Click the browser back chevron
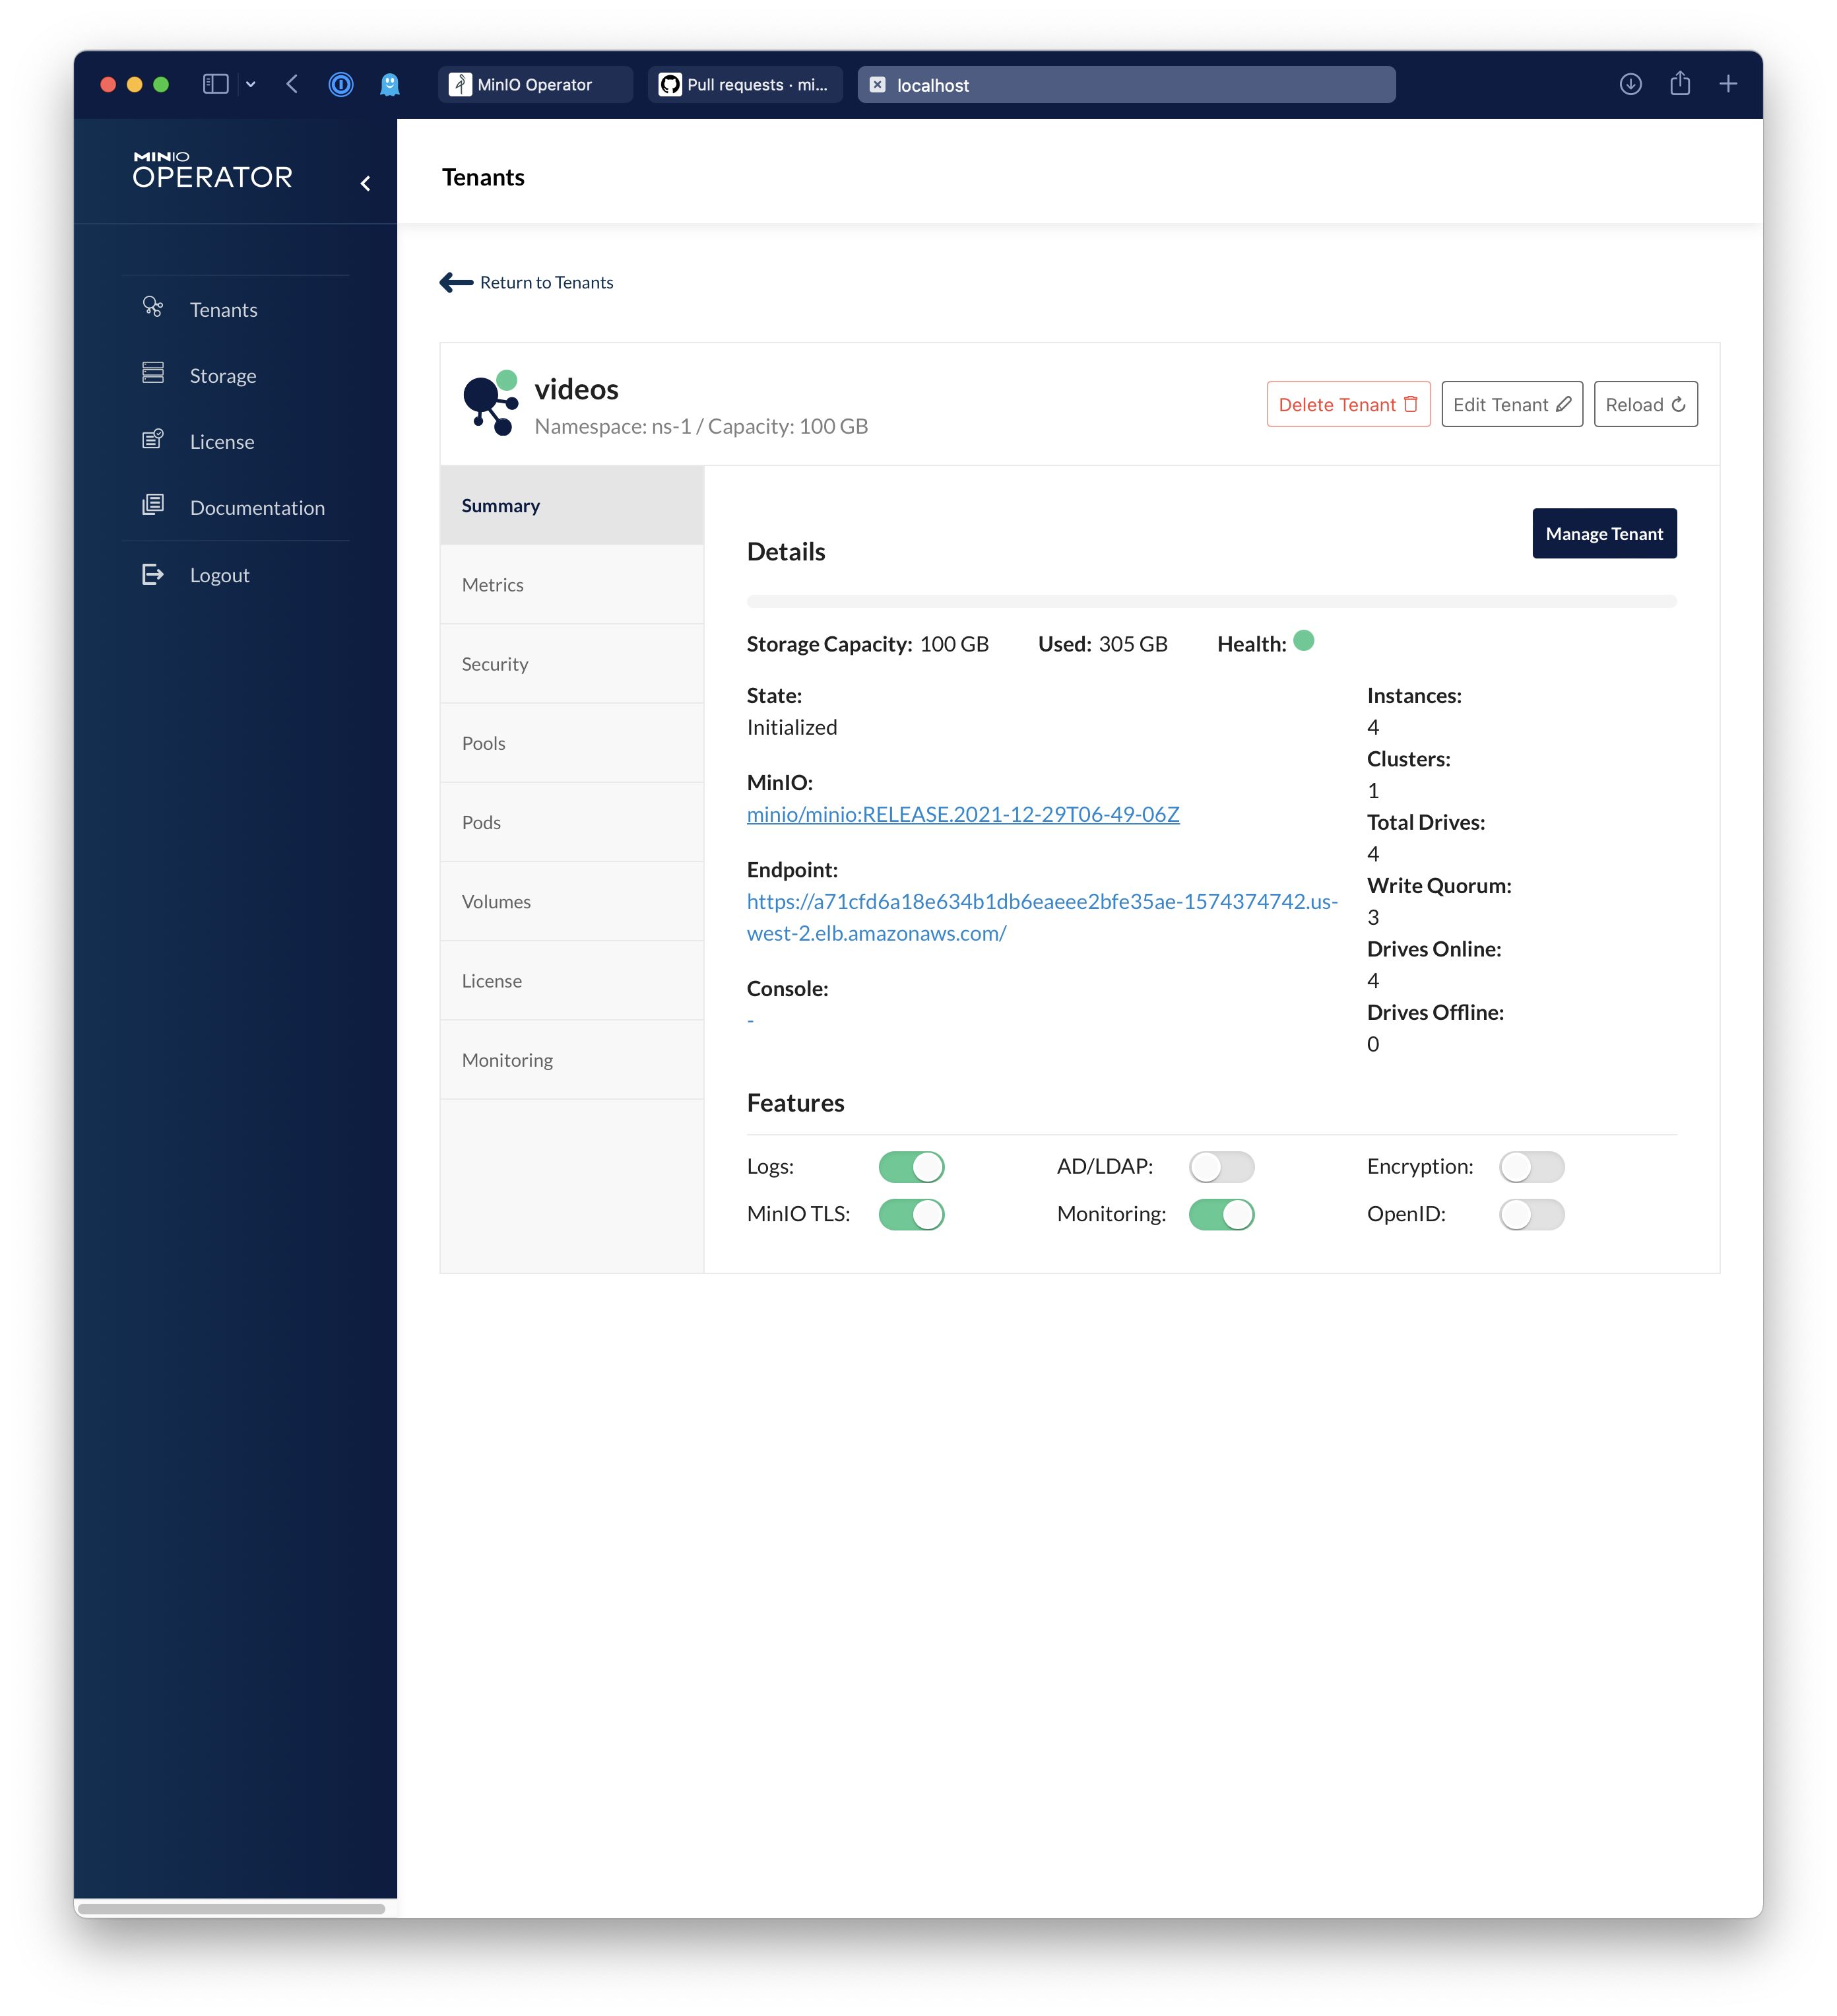 coord(293,84)
